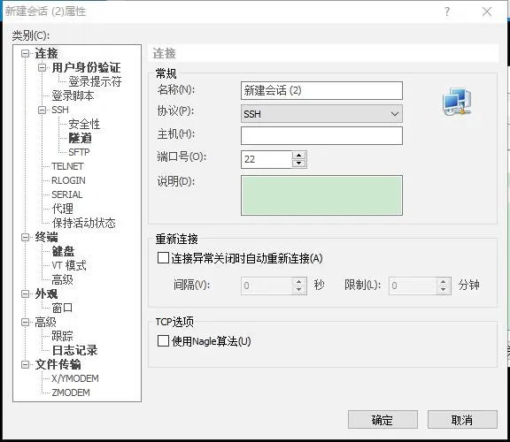The width and height of the screenshot is (510, 442).
Task: Select TELNET in category tree
Action: [67, 166]
